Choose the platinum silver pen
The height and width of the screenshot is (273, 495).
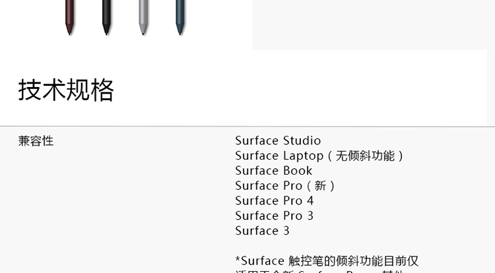[x=143, y=17]
